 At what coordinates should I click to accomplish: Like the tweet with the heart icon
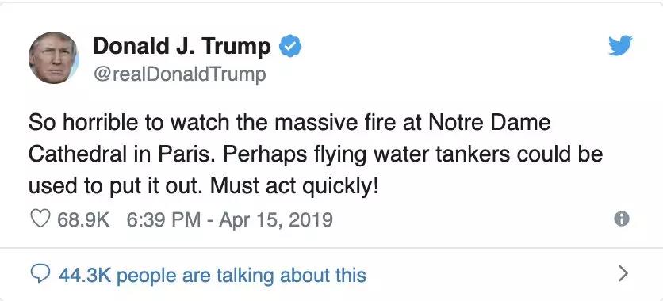[40, 219]
